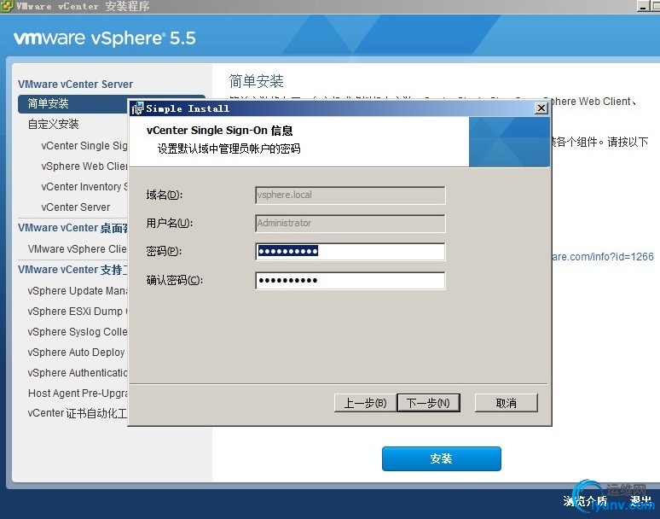Minimize the vCenter installer window
This screenshot has height=519, width=660.
pyautogui.click(x=643, y=6)
